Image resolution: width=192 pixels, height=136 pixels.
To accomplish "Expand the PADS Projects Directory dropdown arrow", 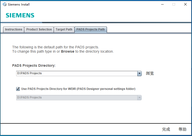I will (x=139, y=74).
